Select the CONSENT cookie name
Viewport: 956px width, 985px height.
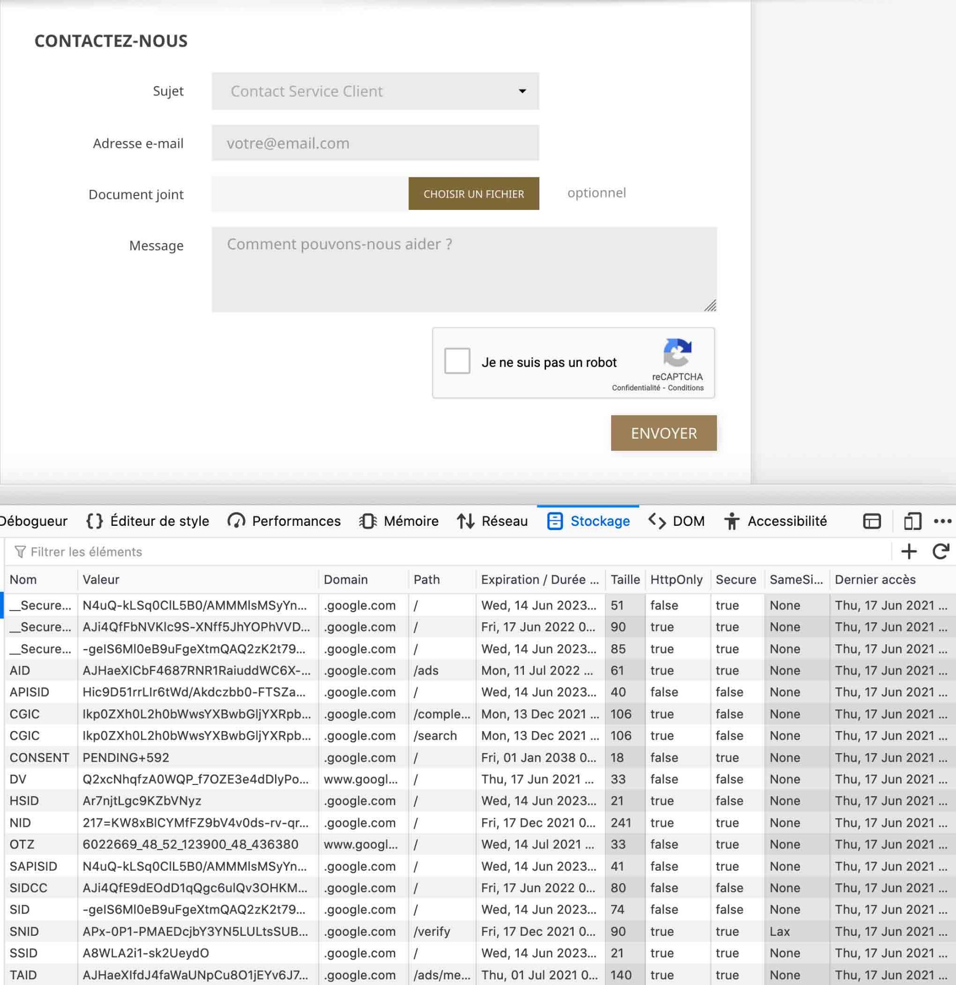point(40,758)
